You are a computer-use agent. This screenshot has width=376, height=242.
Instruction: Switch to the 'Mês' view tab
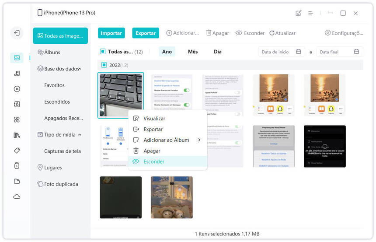tap(193, 52)
